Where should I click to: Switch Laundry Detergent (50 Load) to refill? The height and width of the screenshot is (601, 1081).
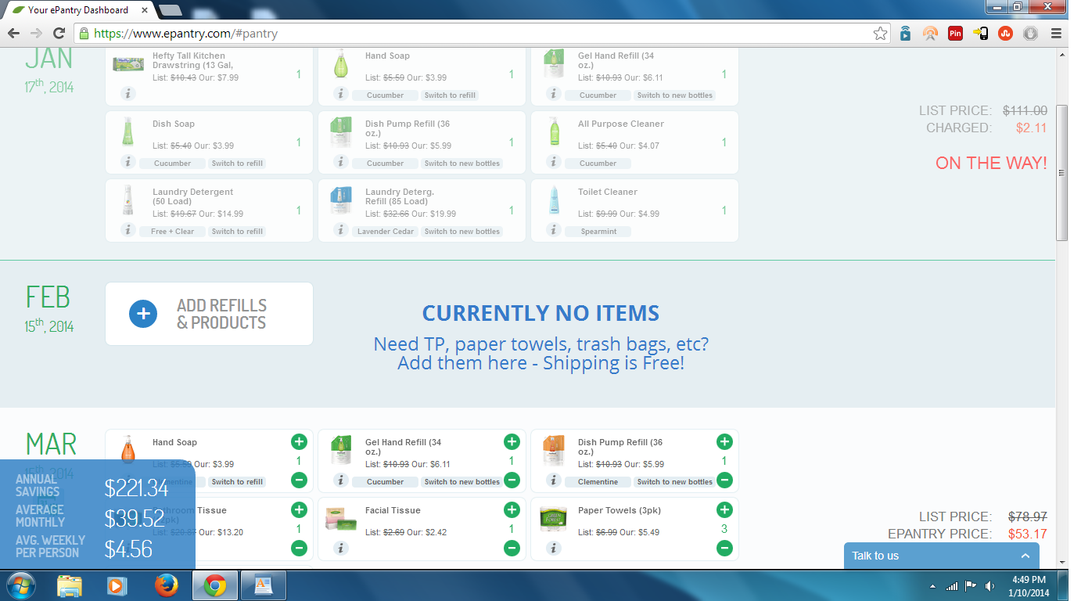click(237, 232)
